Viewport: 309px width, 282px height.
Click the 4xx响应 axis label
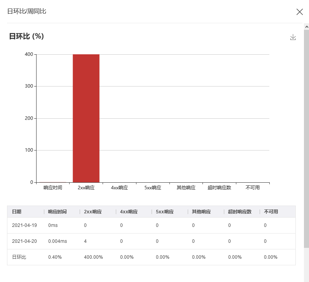tap(119, 188)
